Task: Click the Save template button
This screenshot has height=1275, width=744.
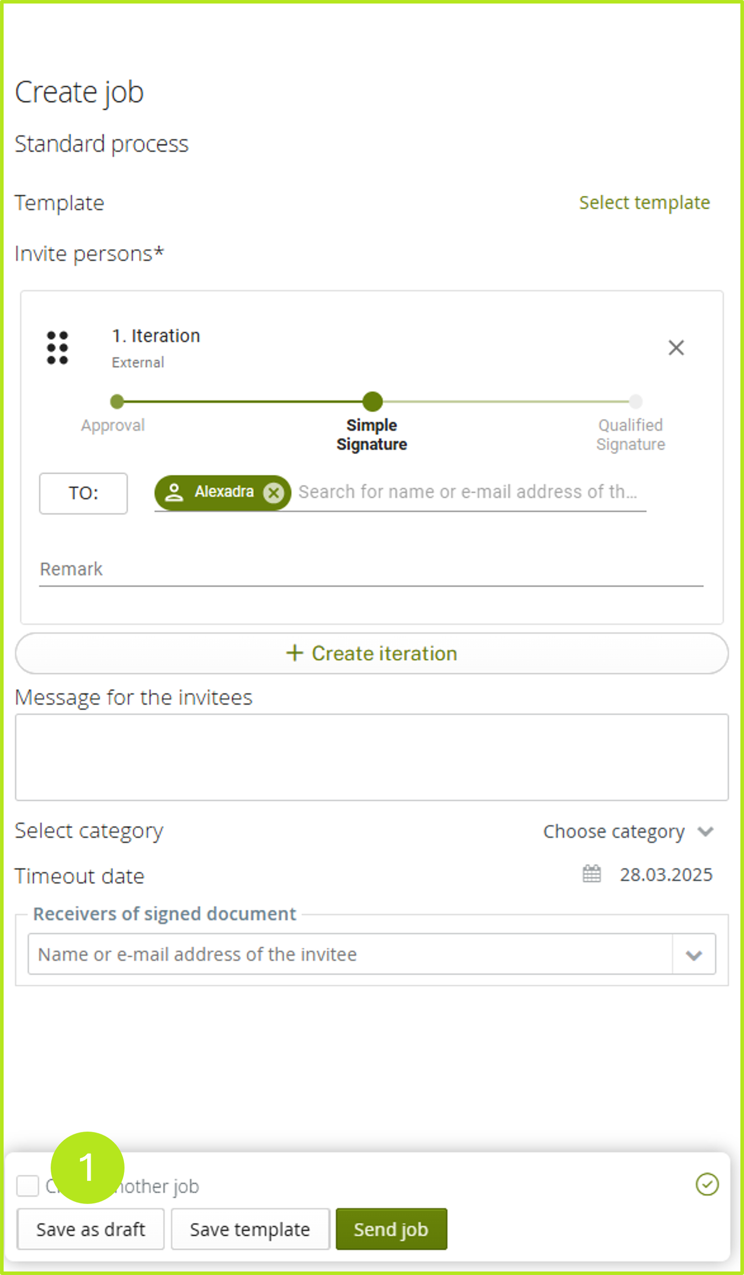Action: point(250,1229)
